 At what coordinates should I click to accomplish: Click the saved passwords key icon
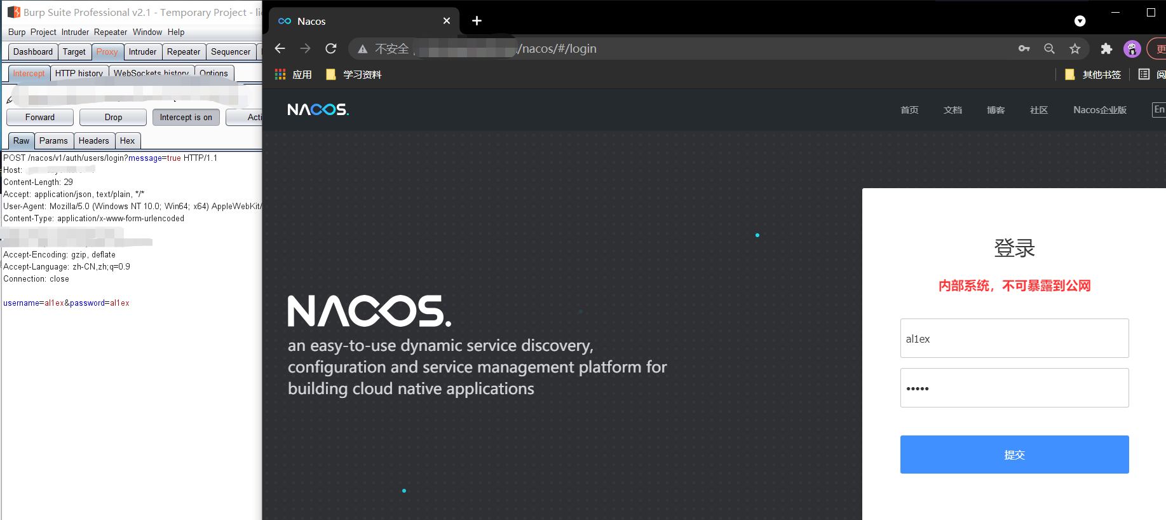coord(1024,48)
